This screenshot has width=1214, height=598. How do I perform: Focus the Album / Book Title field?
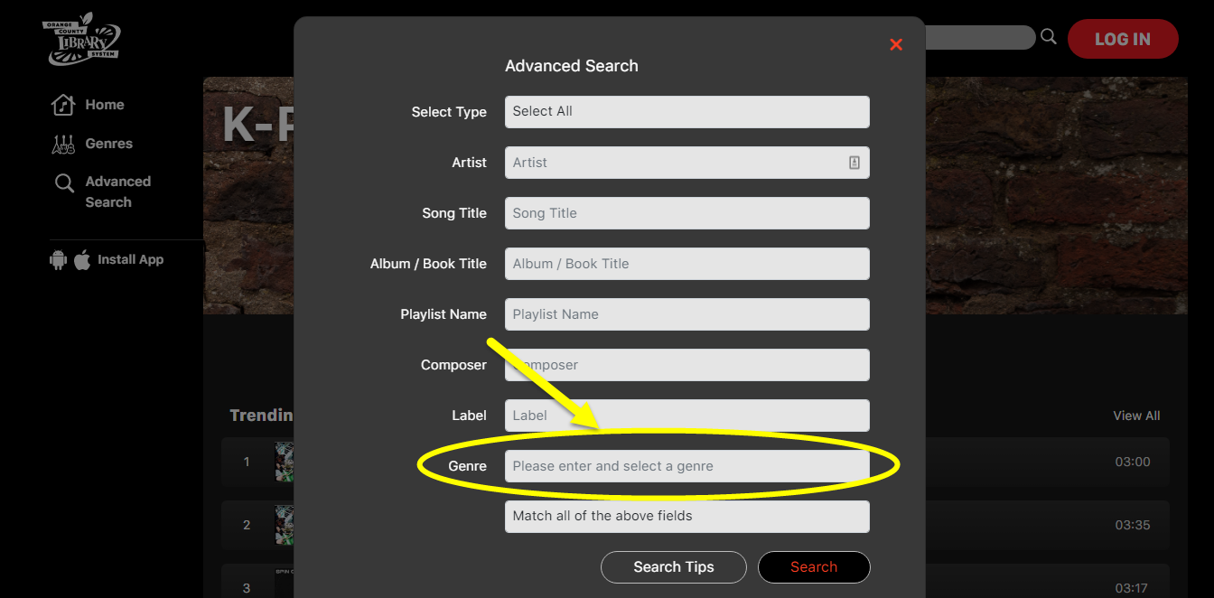click(x=687, y=264)
